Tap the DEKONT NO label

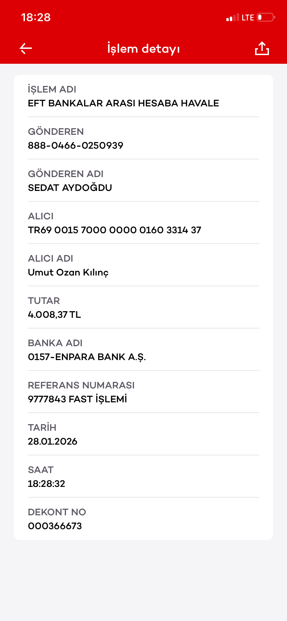[57, 512]
